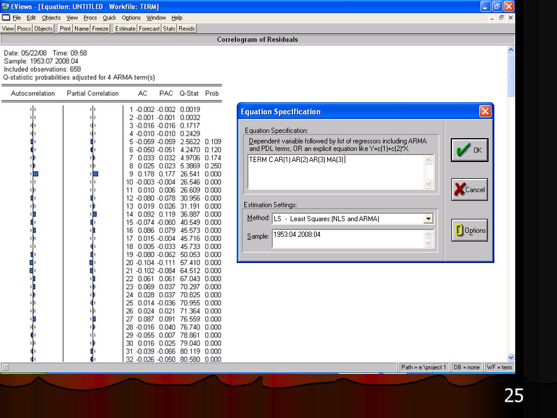Screen dimensions: 557x418
Task: Click the Procs button in the equation toolbar
Action: point(24,28)
